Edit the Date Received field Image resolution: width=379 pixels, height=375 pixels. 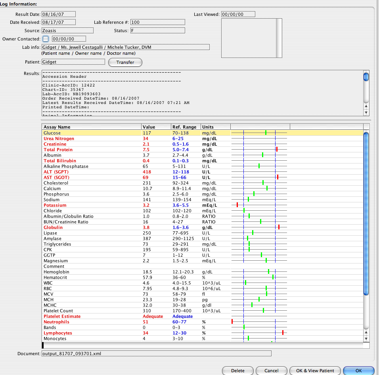tap(59, 22)
